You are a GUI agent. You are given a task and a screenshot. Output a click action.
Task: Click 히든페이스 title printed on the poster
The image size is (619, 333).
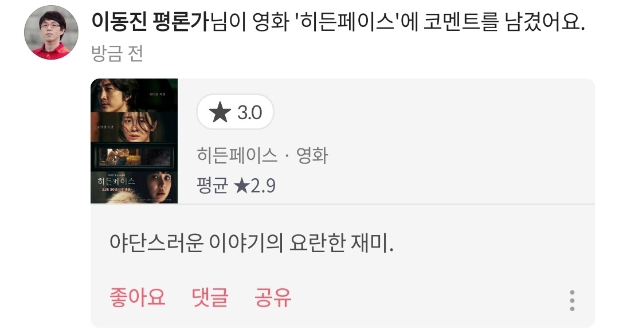[x=116, y=182]
